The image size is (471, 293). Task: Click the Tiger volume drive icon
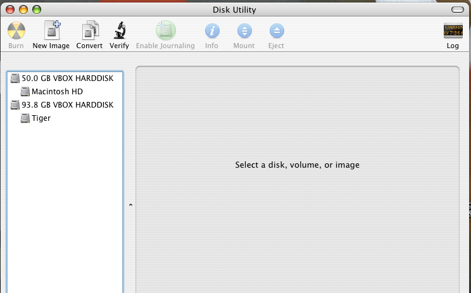click(x=25, y=118)
